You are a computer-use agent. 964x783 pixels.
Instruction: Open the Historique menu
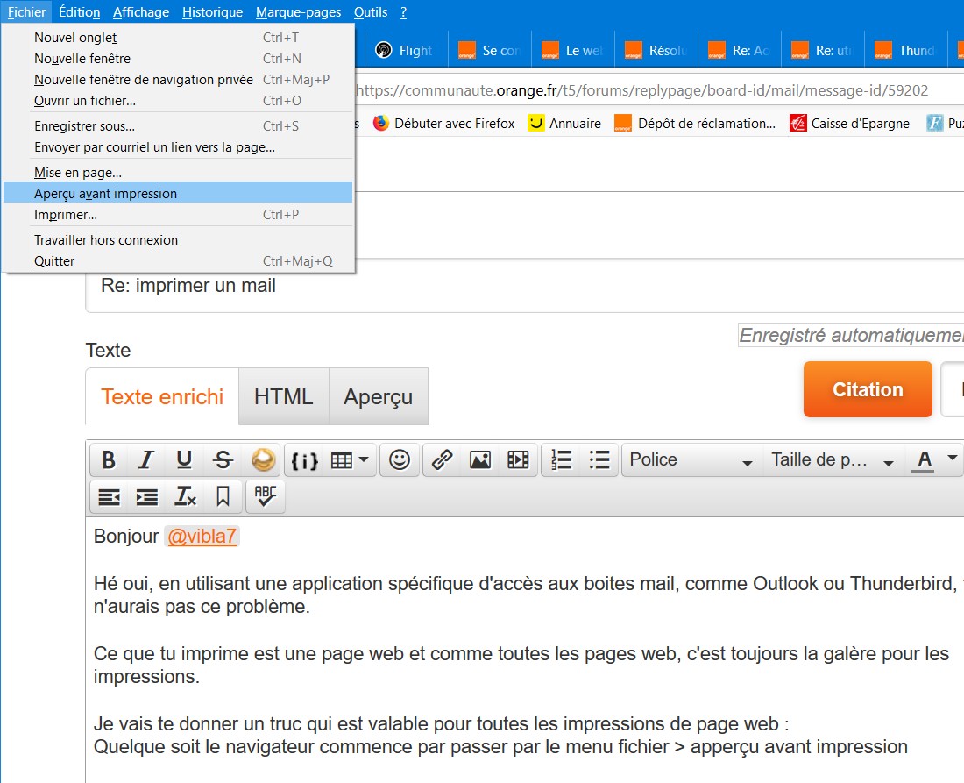pyautogui.click(x=212, y=11)
